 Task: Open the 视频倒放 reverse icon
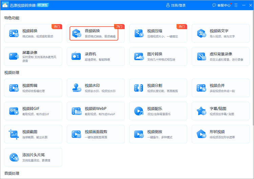tap(139, 134)
